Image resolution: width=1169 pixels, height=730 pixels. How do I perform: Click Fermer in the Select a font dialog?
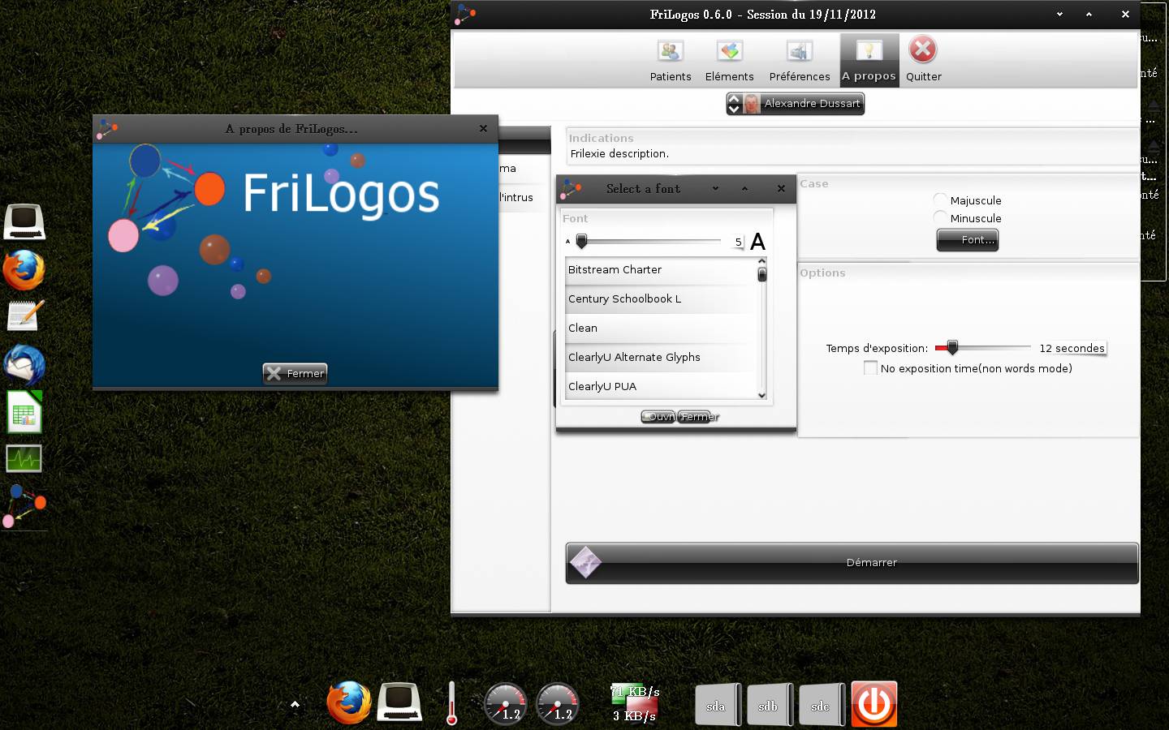coord(695,417)
